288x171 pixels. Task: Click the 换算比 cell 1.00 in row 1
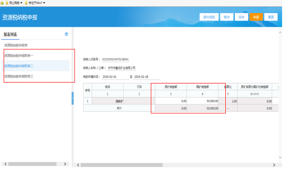[228, 101]
